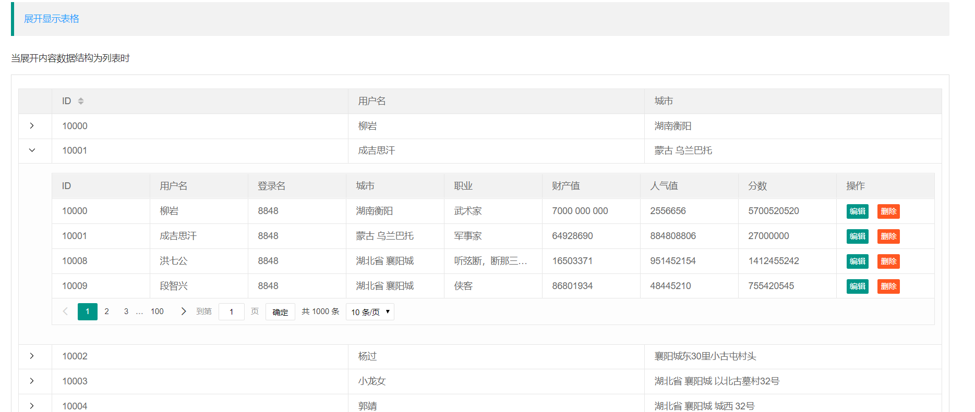Expand row 10002 杨过
Viewport: 975px width, 412px height.
pos(32,356)
